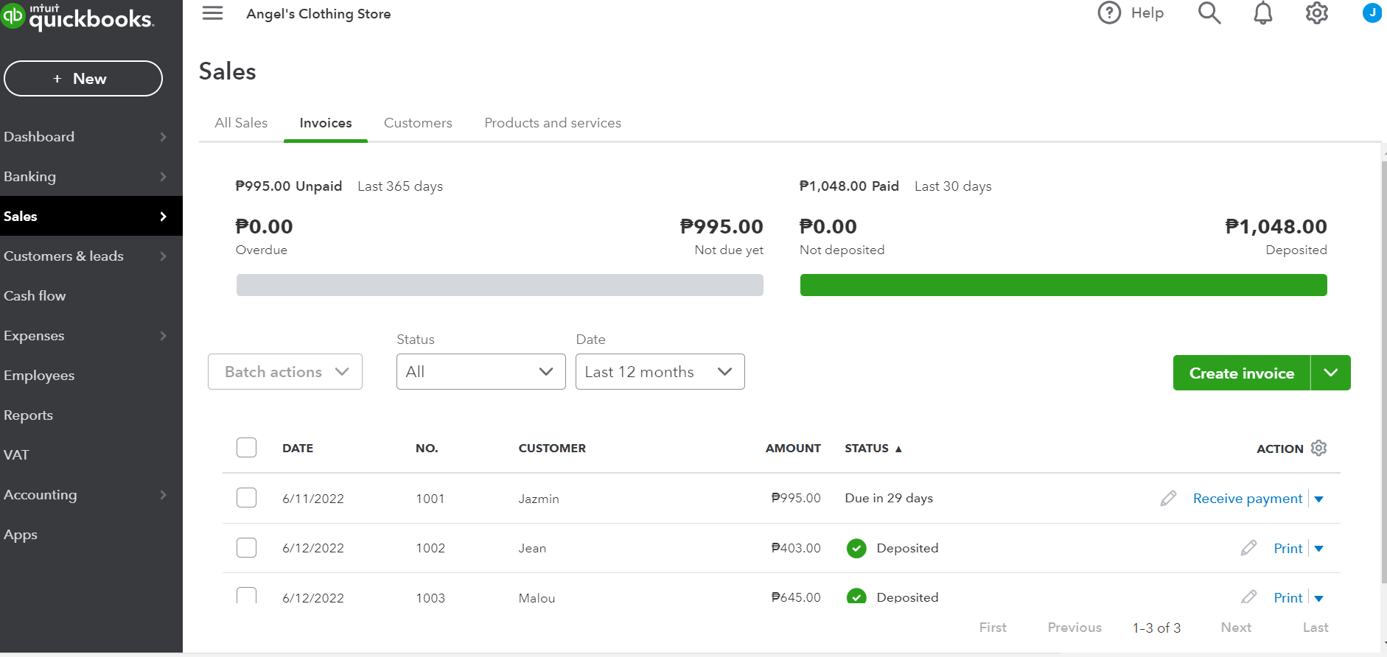1387x657 pixels.
Task: Expand the Dashboard sidebar chevron
Action: [164, 137]
